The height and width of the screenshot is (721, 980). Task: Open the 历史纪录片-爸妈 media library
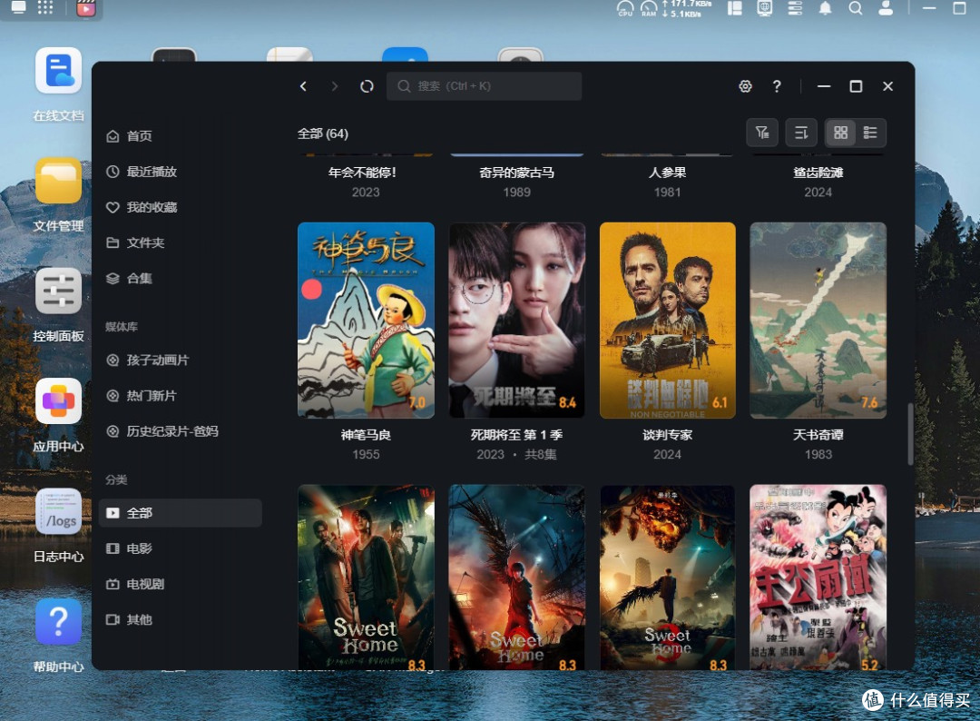pyautogui.click(x=180, y=431)
